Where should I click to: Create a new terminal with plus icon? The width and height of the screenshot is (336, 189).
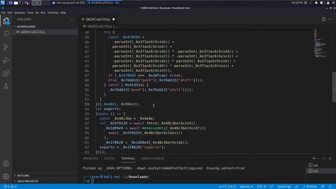point(314,159)
